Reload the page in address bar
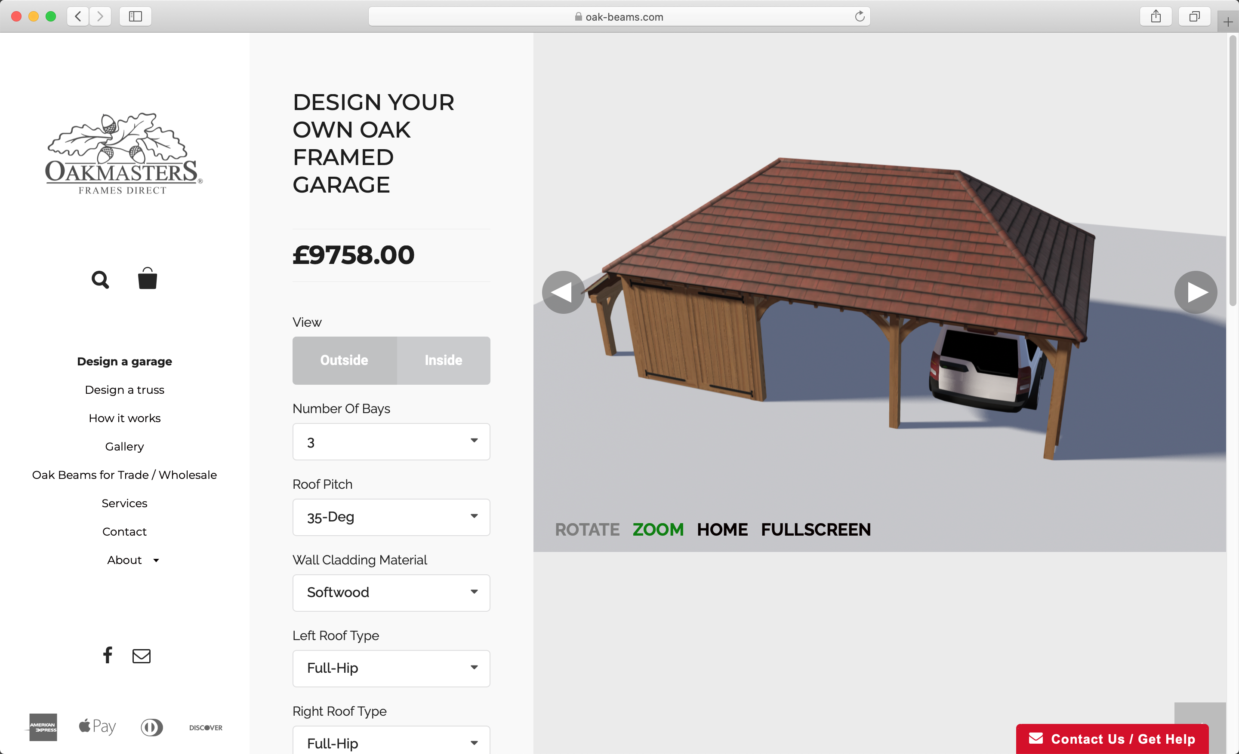This screenshot has height=754, width=1239. [860, 17]
